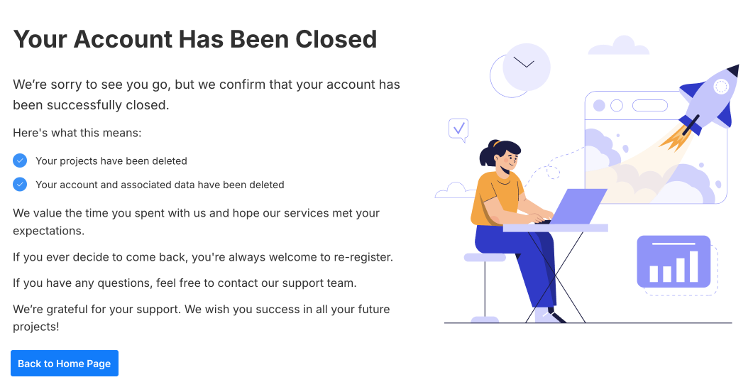Click the stool seat under the woman
This screenshot has height=392, width=753.
click(485, 257)
